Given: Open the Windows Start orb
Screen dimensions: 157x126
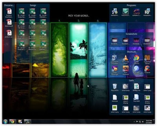Looking at the screenshot, I should tap(5, 122).
